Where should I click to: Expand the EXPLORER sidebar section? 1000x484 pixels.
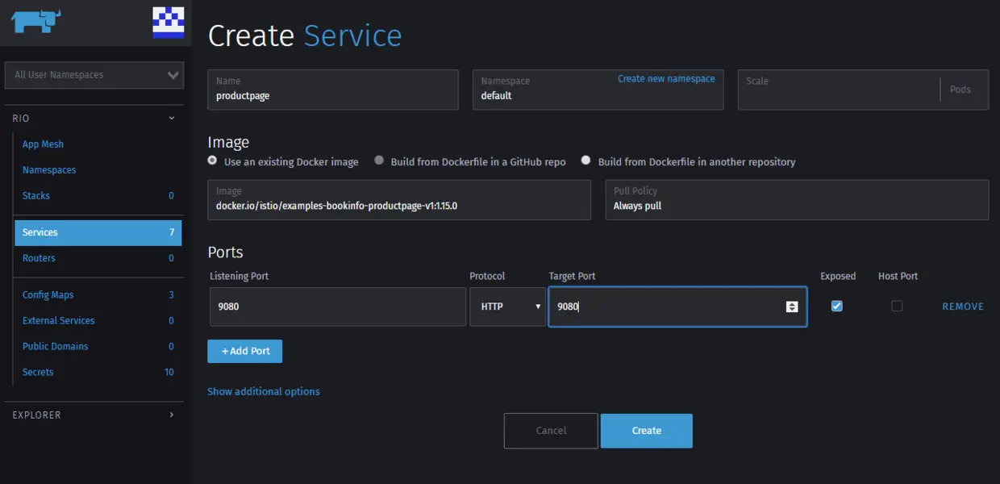[170, 415]
